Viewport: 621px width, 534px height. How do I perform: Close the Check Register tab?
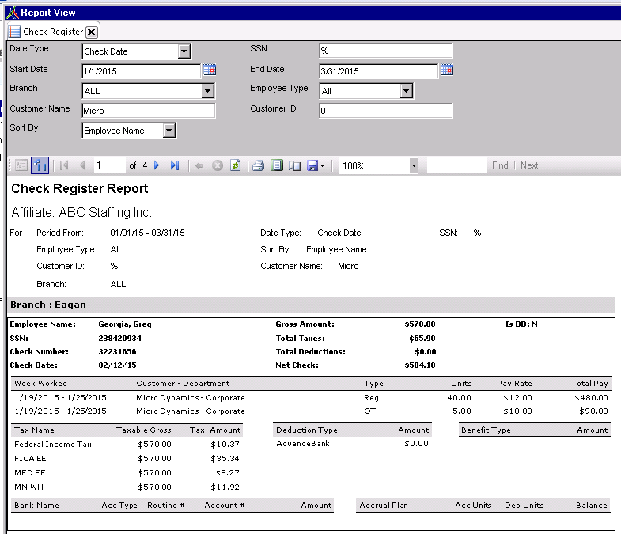pyautogui.click(x=92, y=32)
